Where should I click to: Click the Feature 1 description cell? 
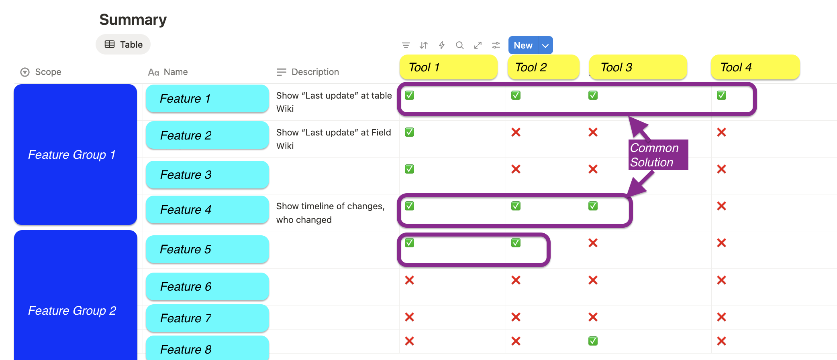pos(334,102)
